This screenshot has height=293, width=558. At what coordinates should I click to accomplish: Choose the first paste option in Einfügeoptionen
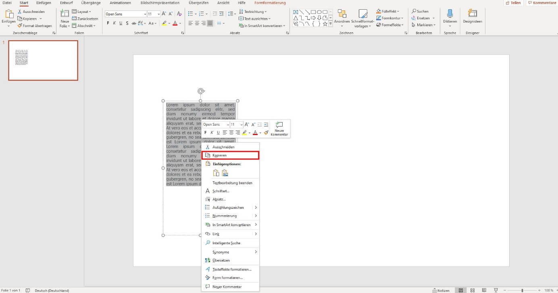point(216,173)
